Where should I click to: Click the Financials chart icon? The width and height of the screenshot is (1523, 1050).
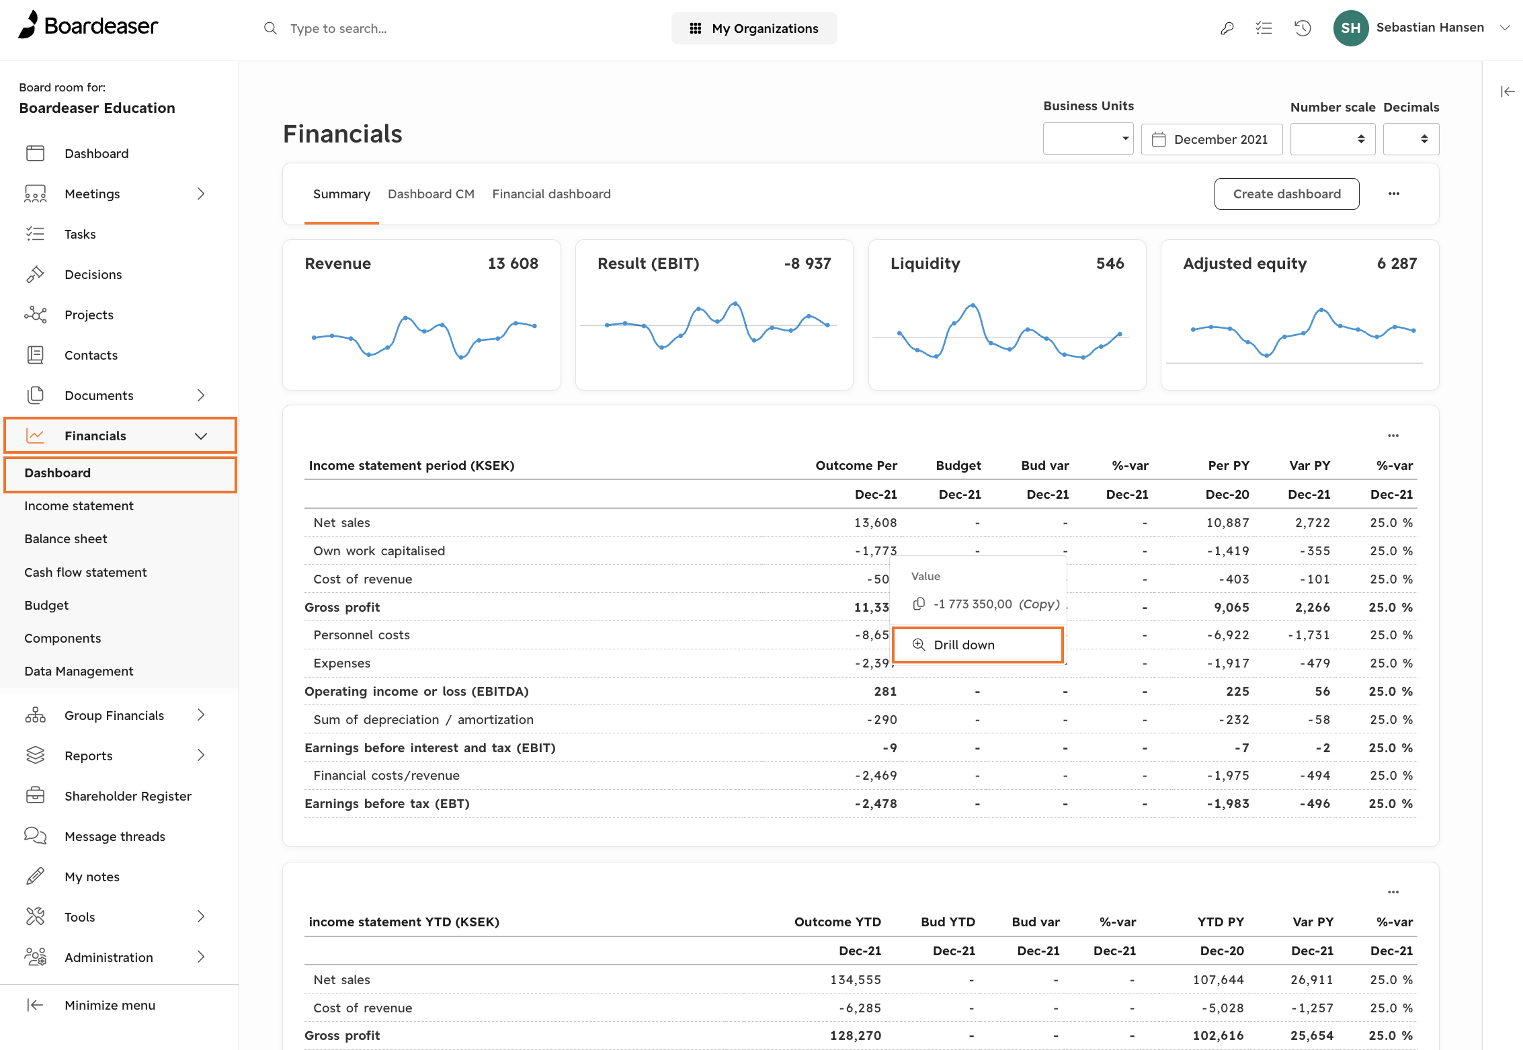tap(36, 436)
